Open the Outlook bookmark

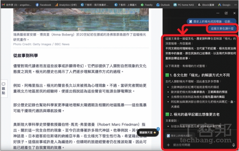pyautogui.click(x=163, y=5)
